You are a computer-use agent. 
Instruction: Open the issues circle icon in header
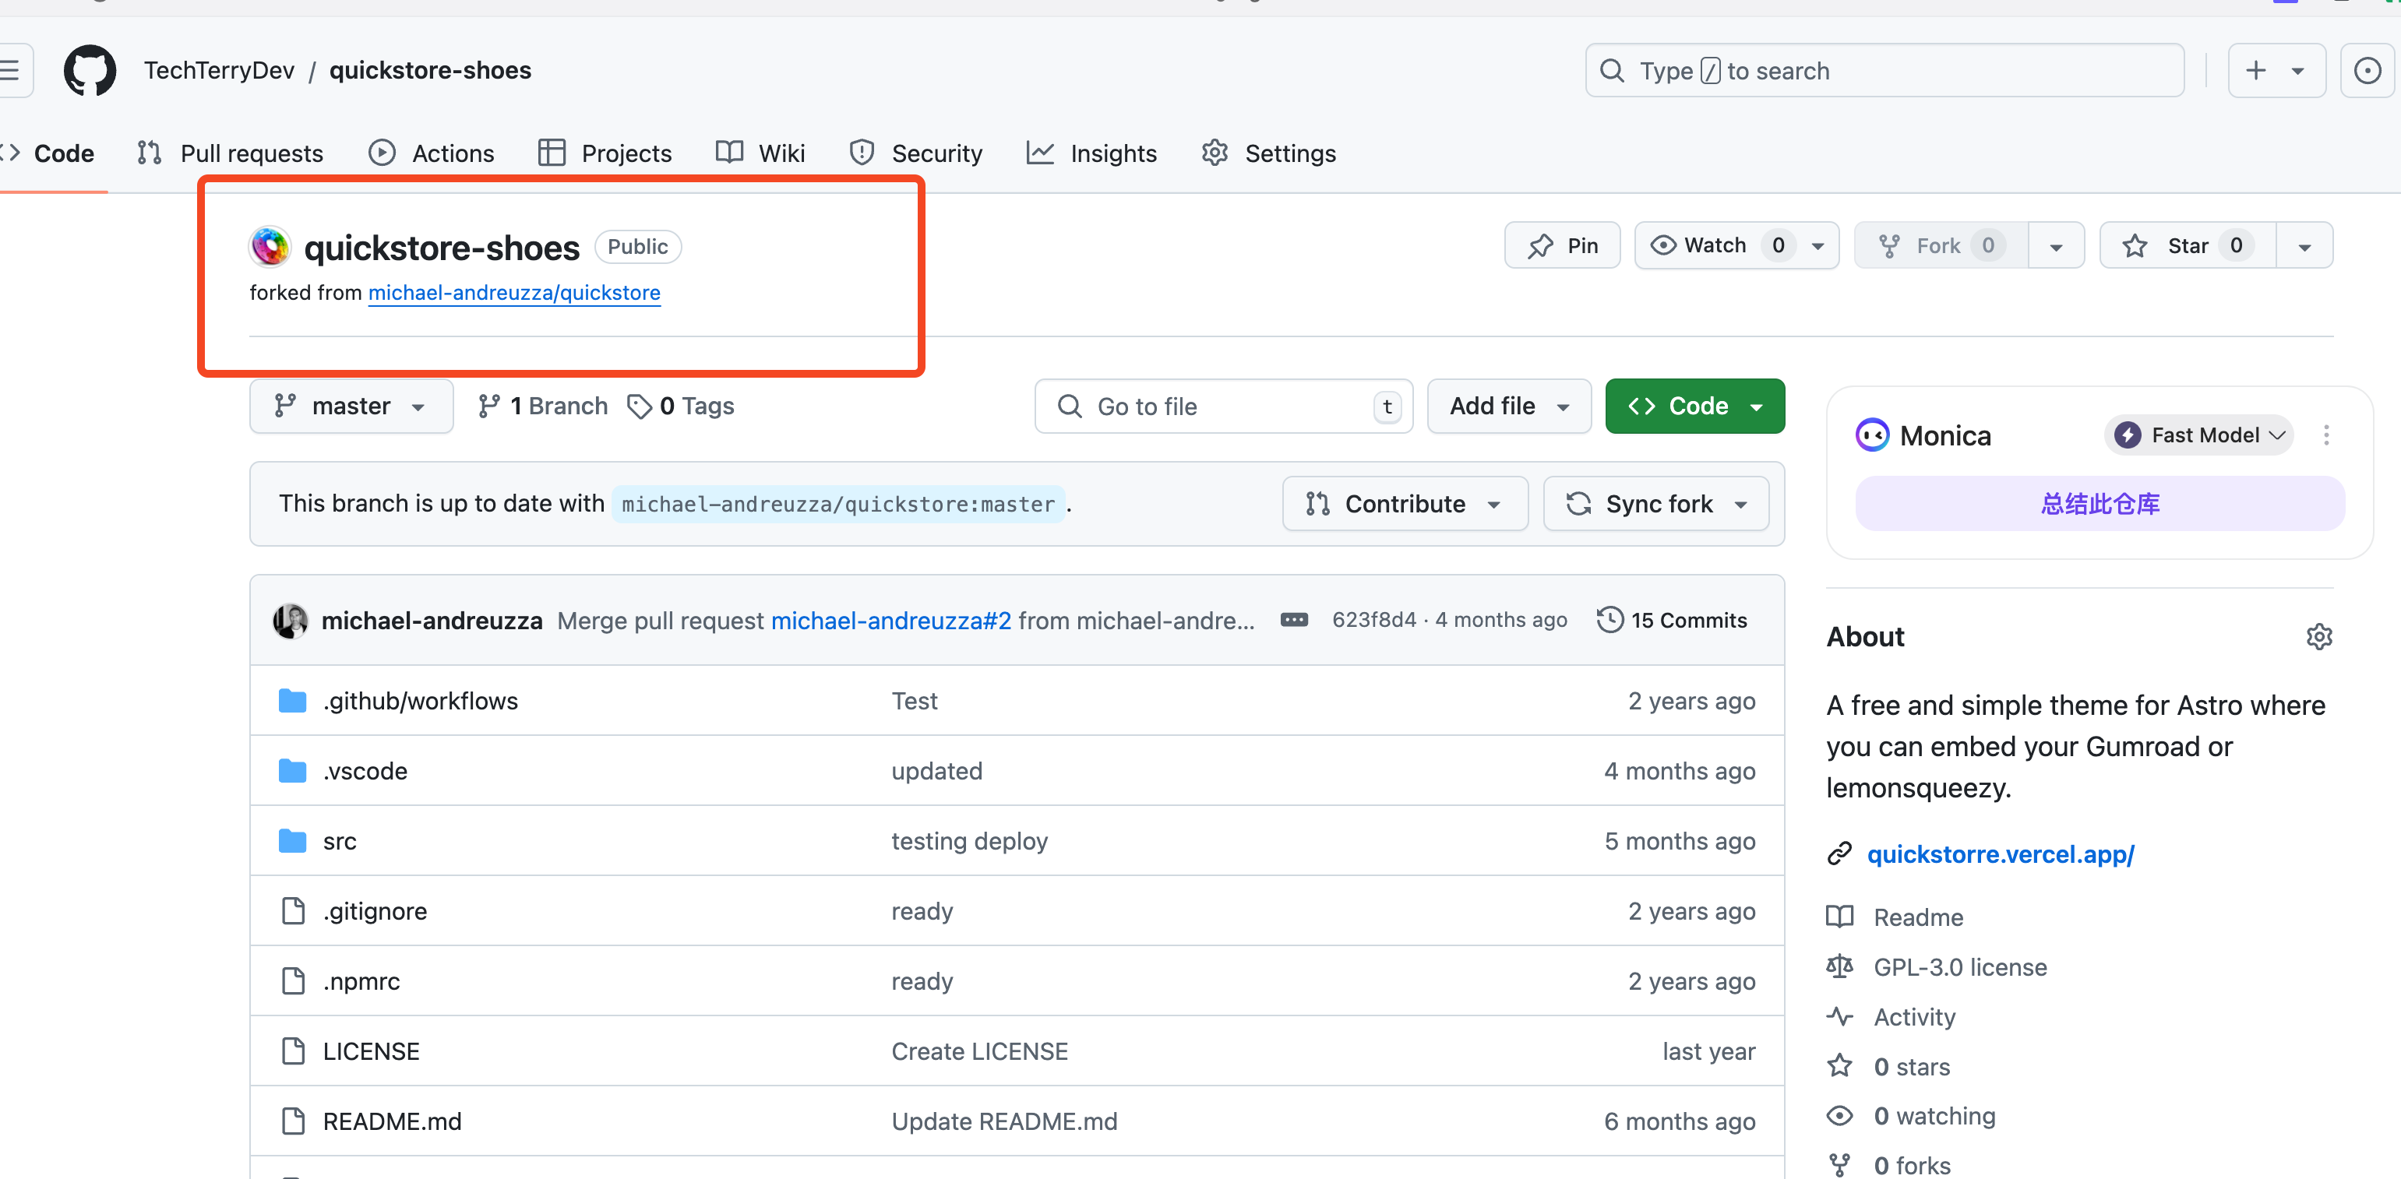click(x=2368, y=70)
